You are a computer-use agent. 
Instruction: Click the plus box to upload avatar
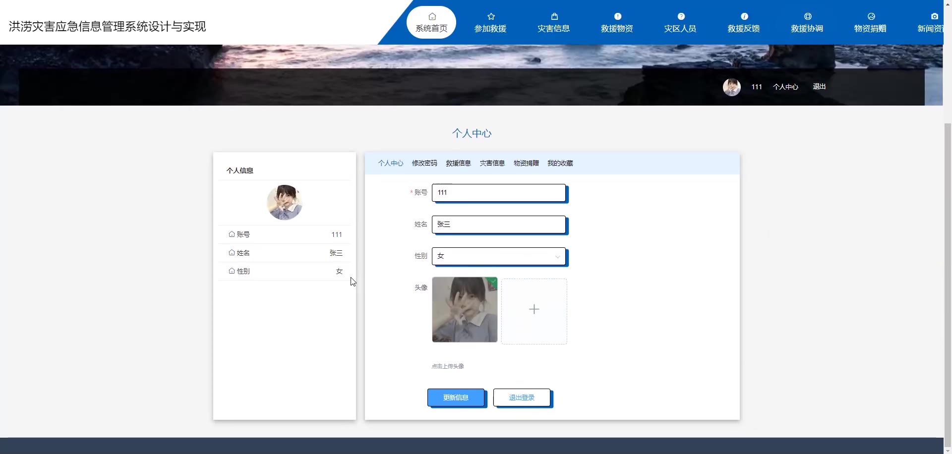coord(534,311)
